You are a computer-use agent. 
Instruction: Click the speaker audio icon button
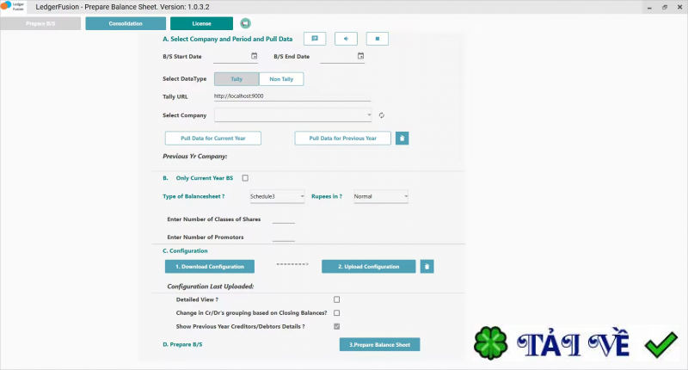tap(346, 39)
